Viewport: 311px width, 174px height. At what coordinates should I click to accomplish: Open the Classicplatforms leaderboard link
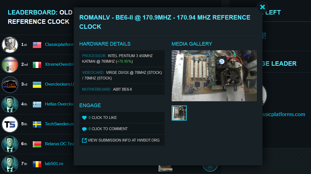point(59,44)
